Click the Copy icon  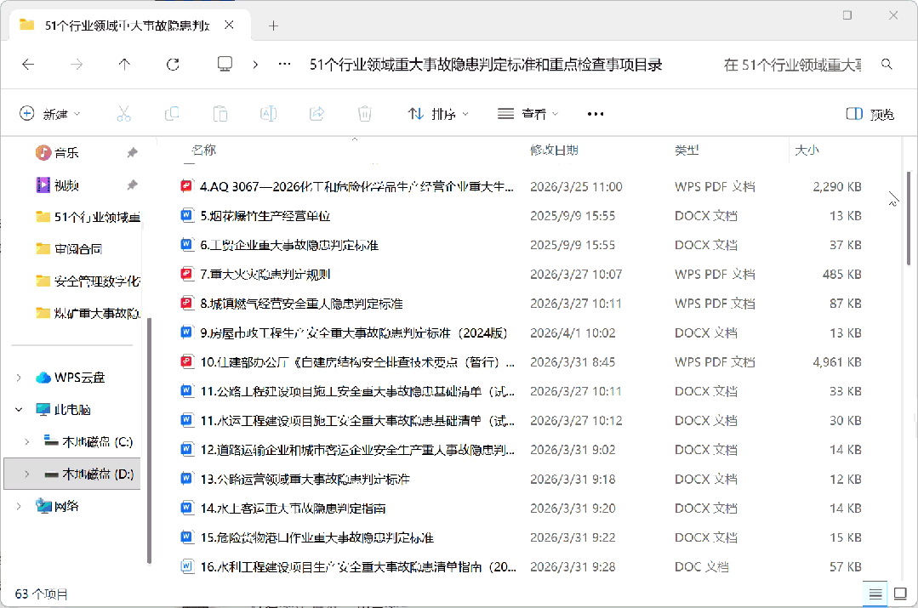coord(172,113)
